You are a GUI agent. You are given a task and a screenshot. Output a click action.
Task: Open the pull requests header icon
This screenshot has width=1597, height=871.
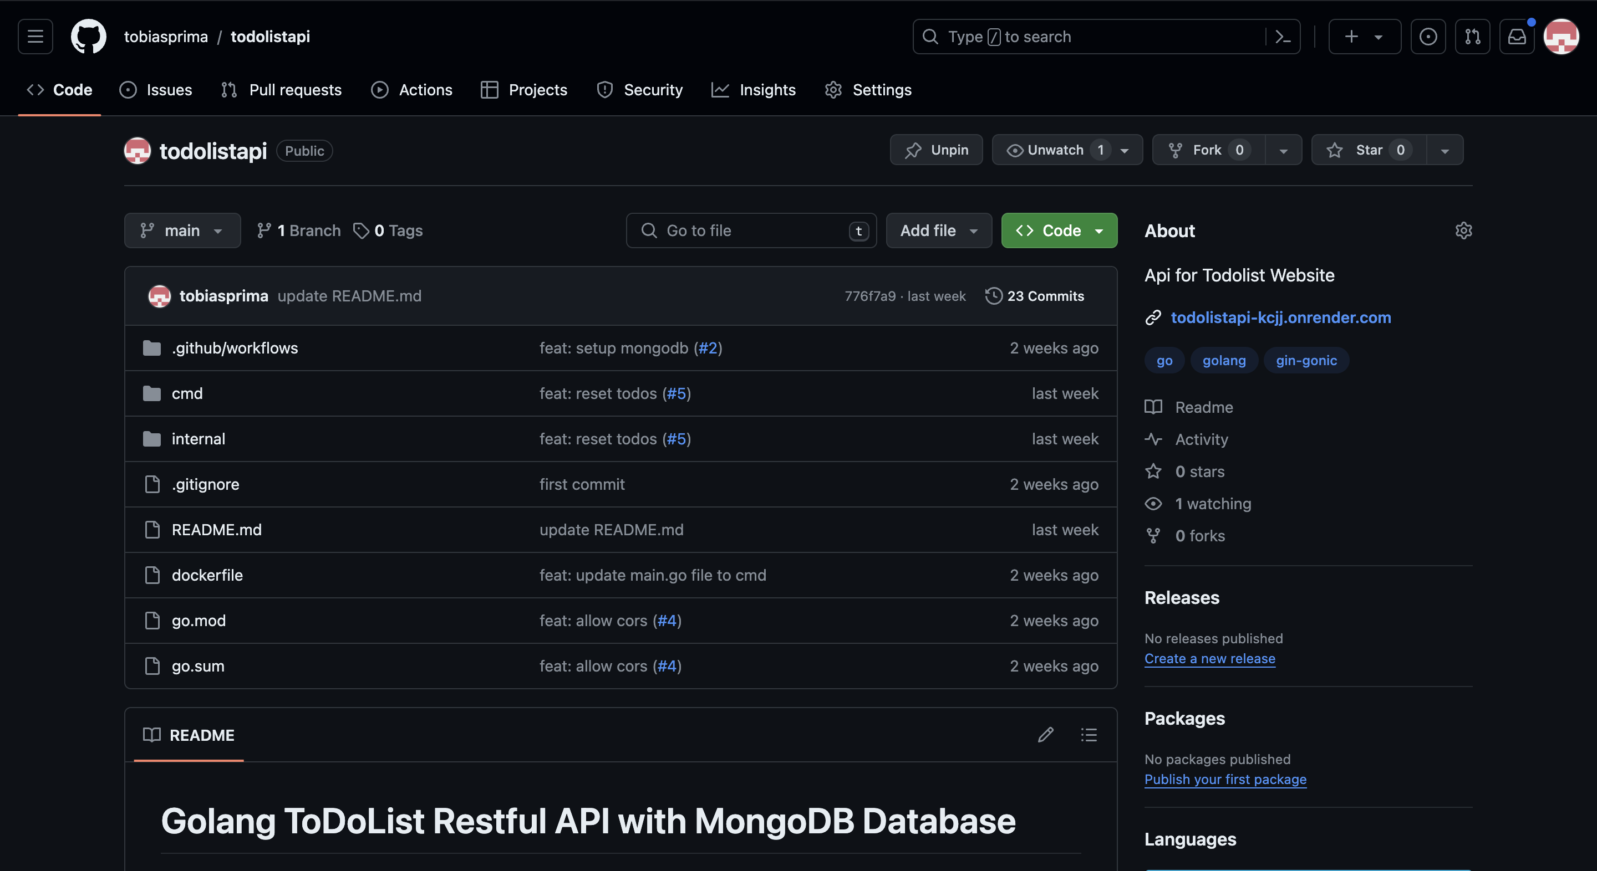tap(1472, 37)
